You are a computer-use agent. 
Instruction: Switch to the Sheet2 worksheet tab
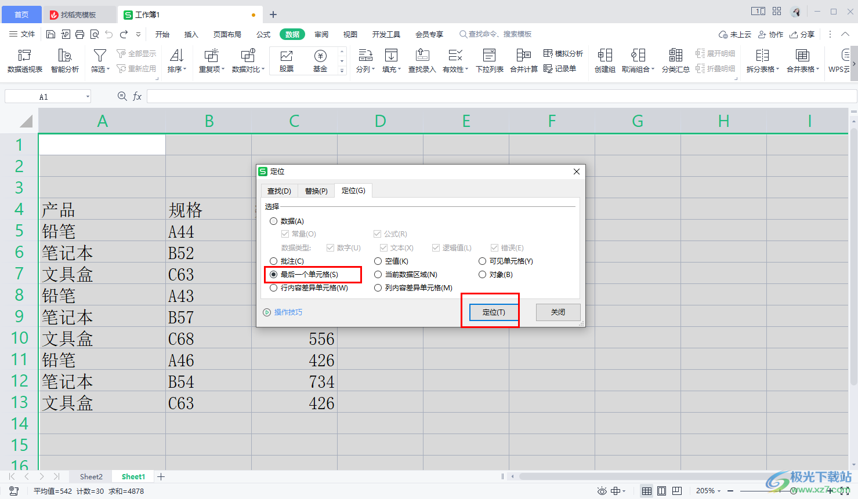pyautogui.click(x=91, y=476)
